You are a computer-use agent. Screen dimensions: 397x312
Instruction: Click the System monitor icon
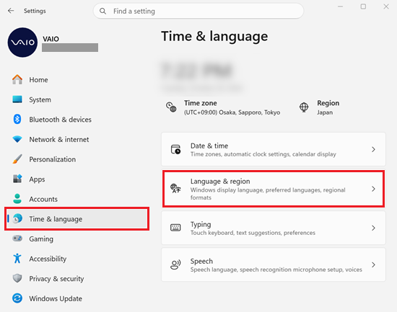(17, 99)
